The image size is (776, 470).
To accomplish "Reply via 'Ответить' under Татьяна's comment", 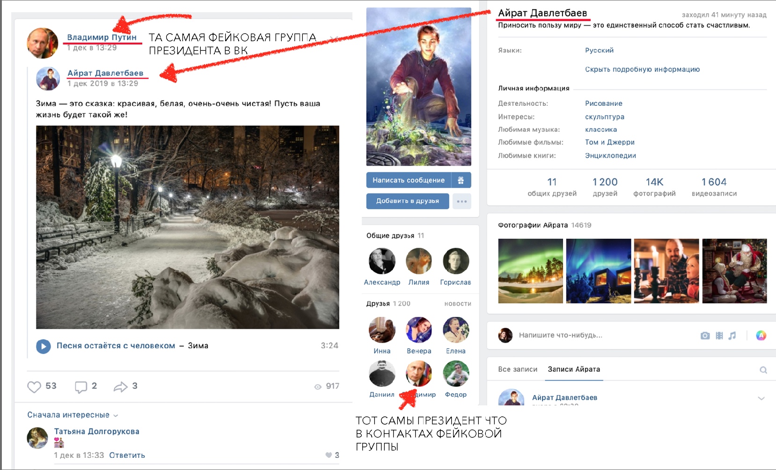I will [127, 455].
